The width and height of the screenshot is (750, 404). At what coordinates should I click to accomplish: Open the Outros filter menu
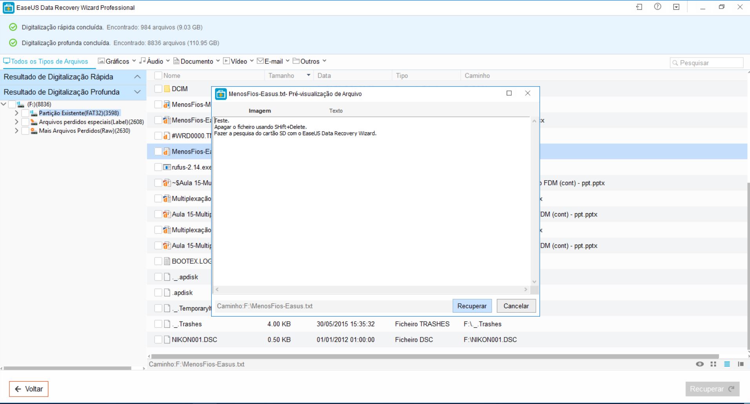[x=310, y=61]
